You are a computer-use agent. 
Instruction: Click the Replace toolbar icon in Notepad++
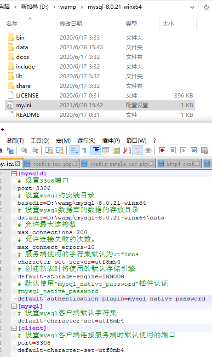(x=10, y=150)
